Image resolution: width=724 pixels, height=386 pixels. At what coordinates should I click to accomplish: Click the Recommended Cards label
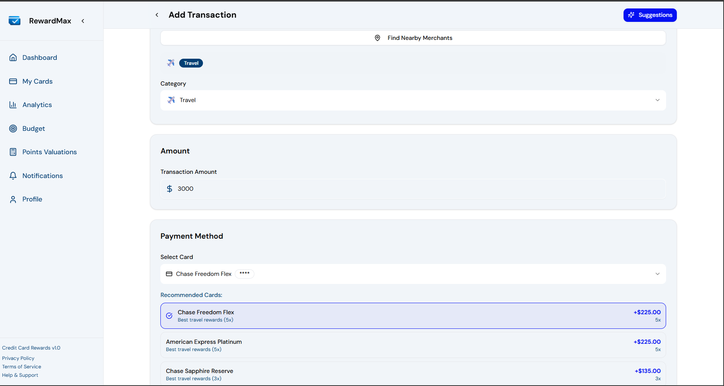point(191,295)
